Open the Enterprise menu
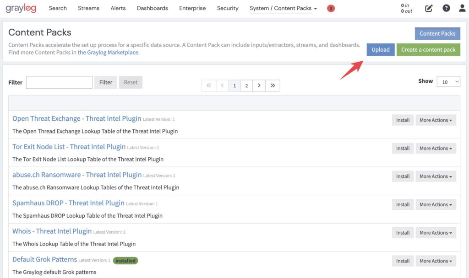Image resolution: width=469 pixels, height=278 pixels. point(192,8)
